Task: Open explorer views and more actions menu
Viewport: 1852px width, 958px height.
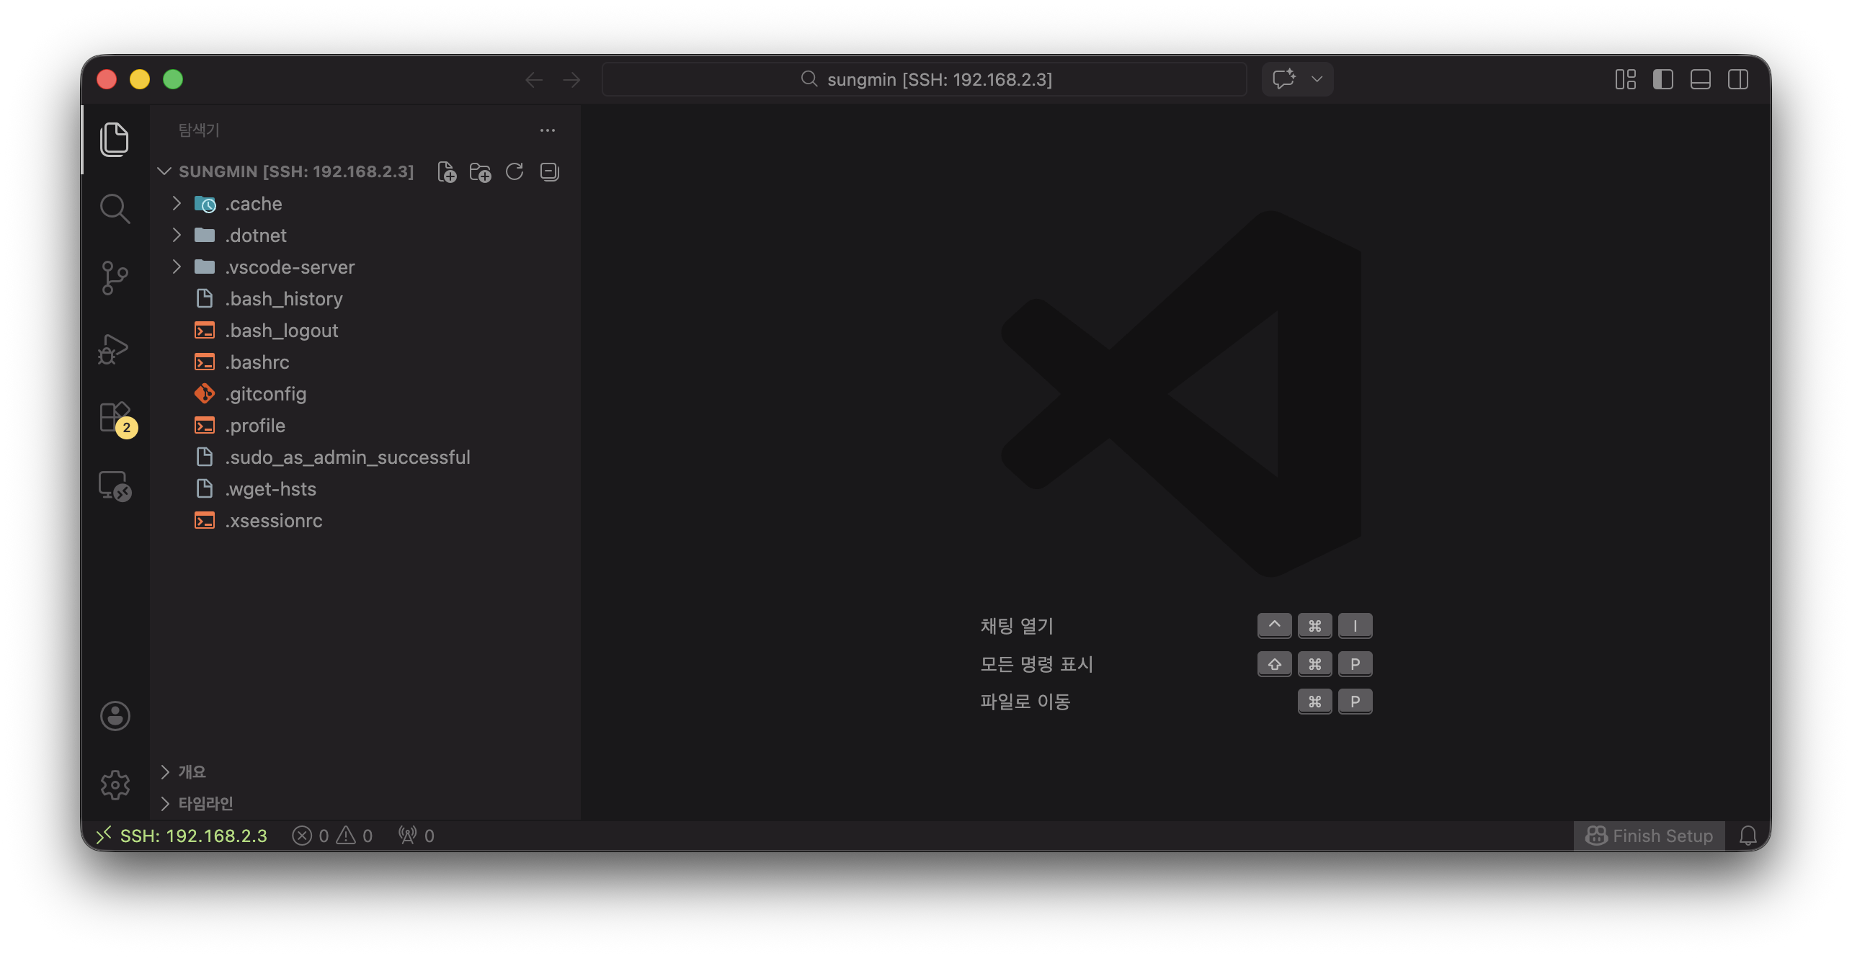Action: pos(548,130)
